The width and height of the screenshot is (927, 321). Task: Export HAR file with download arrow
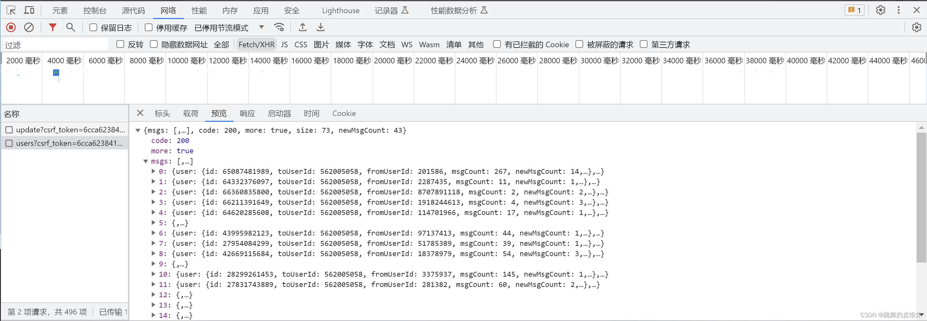click(321, 27)
